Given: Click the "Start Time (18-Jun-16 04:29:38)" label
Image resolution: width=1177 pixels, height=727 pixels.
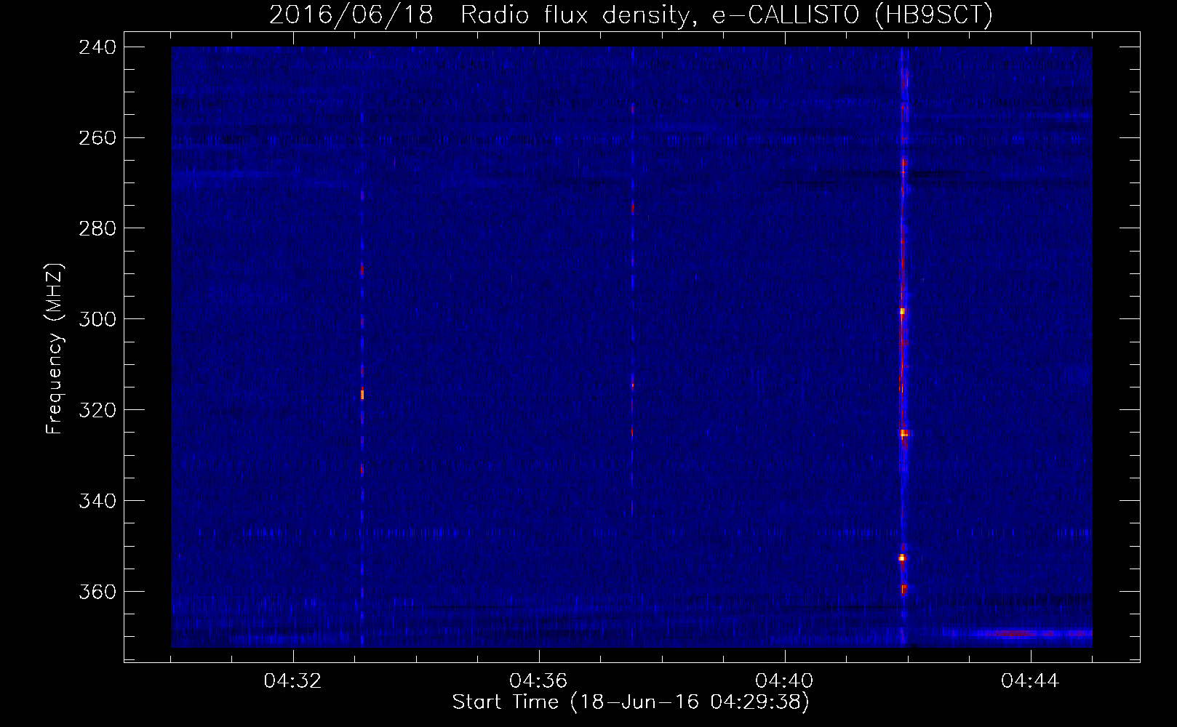Looking at the screenshot, I should [x=631, y=702].
